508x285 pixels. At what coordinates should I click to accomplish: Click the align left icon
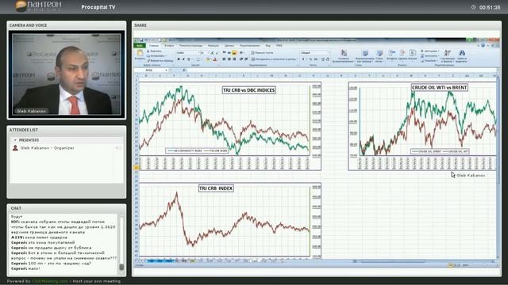click(224, 59)
